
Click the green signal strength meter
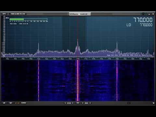point(29,19)
